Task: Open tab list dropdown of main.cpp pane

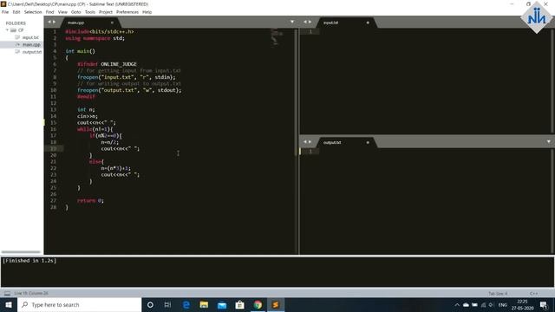Action: (x=292, y=22)
